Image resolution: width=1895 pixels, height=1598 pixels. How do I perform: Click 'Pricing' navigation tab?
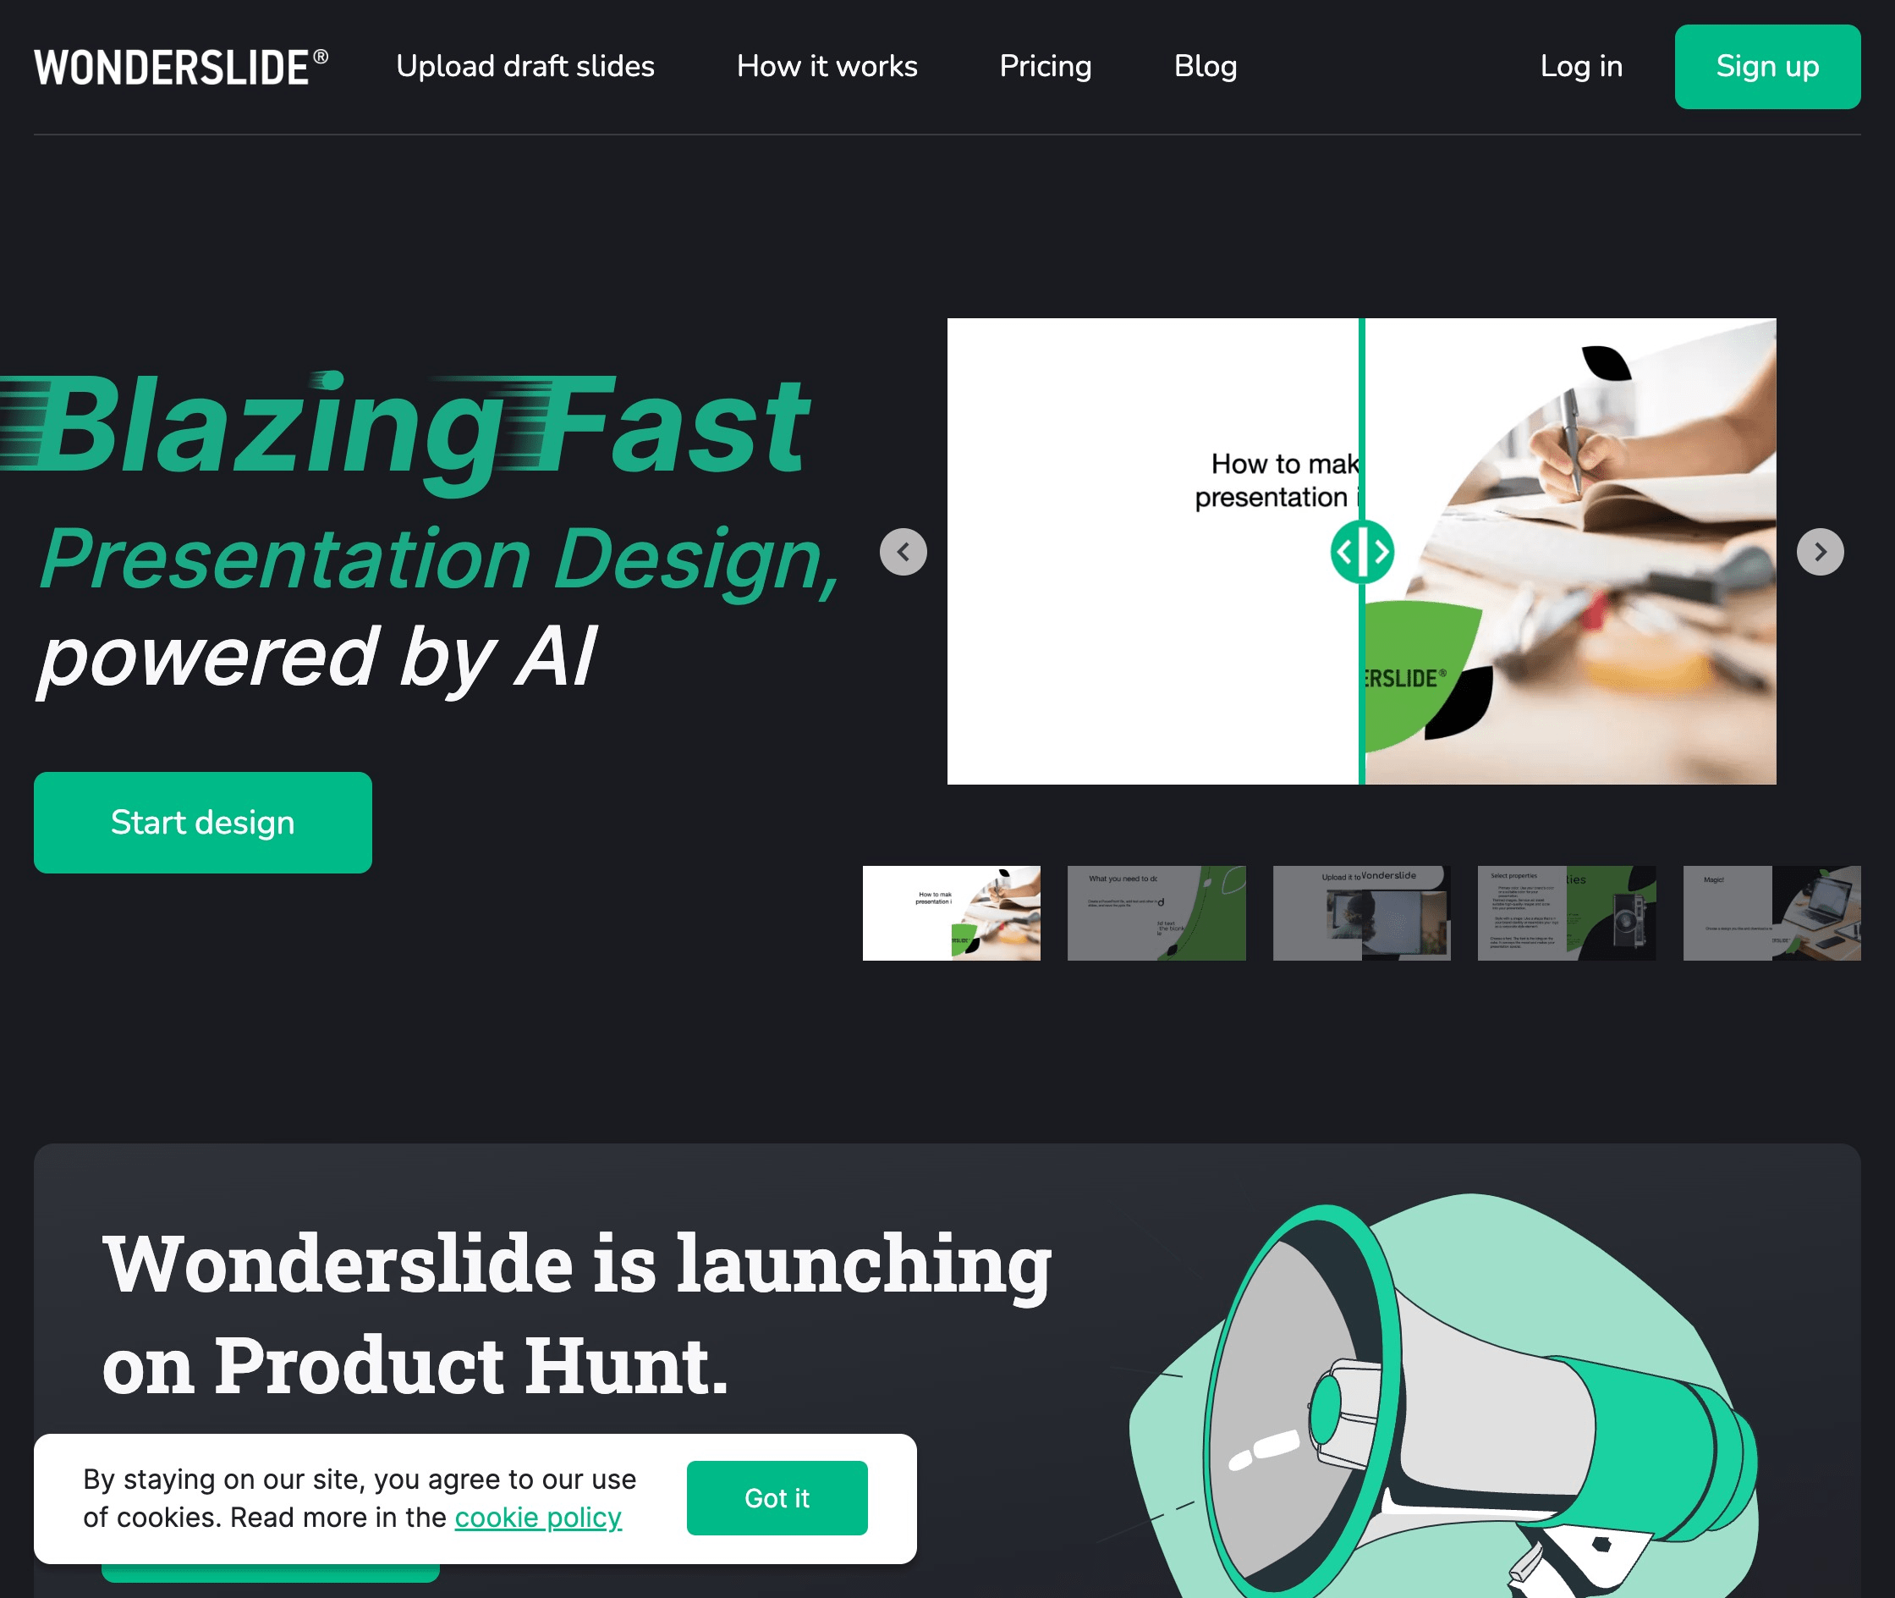click(1044, 67)
